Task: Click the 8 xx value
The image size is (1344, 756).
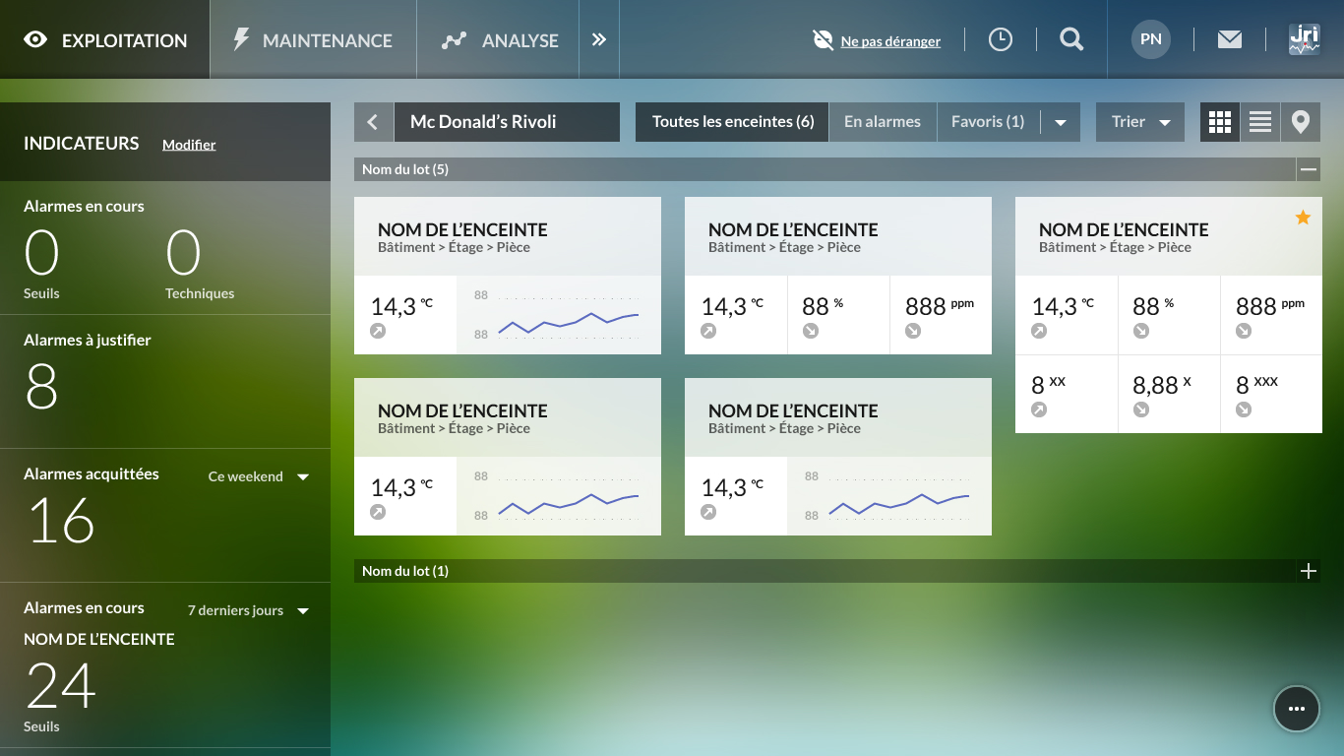Action: point(1049,385)
